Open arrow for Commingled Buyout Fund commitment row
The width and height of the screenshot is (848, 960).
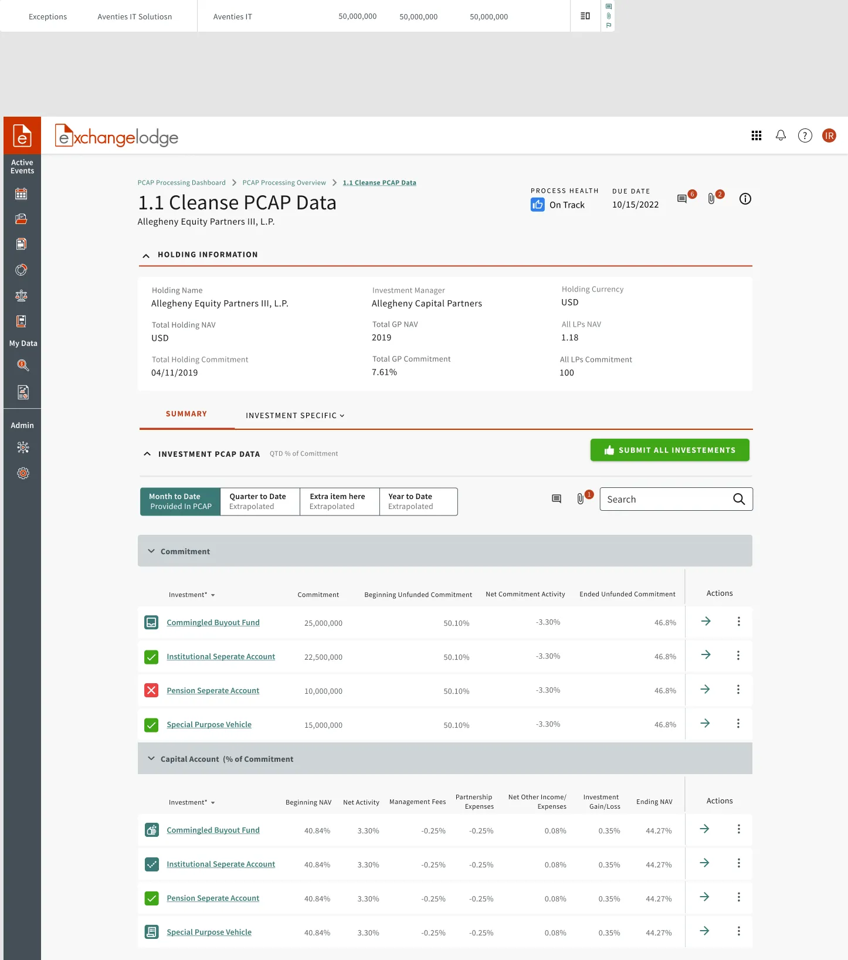pos(706,621)
